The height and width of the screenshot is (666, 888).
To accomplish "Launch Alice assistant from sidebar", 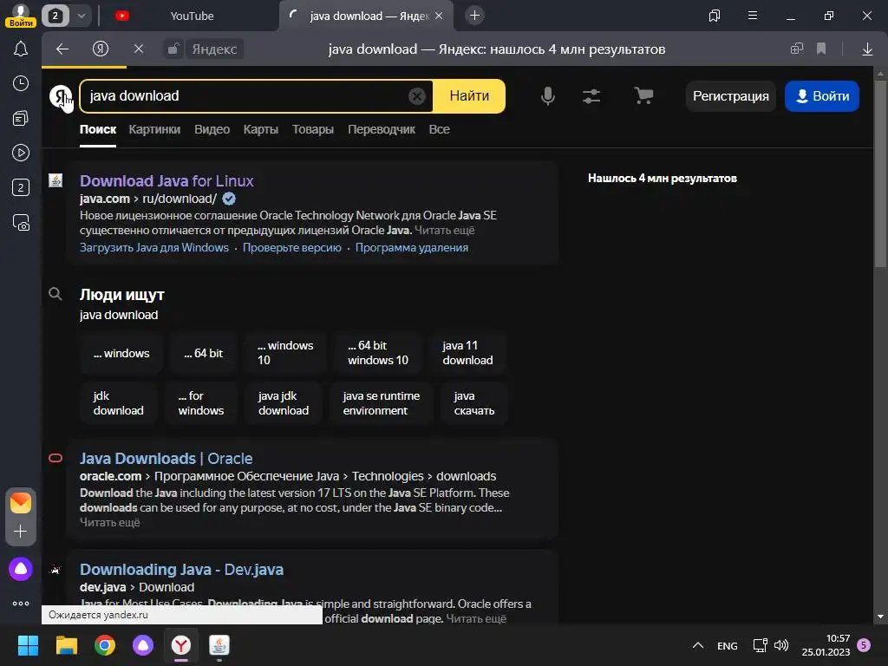I will click(x=21, y=569).
